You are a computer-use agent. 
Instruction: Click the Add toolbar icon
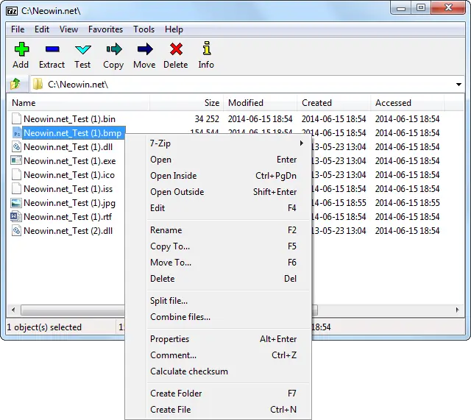pos(21,49)
